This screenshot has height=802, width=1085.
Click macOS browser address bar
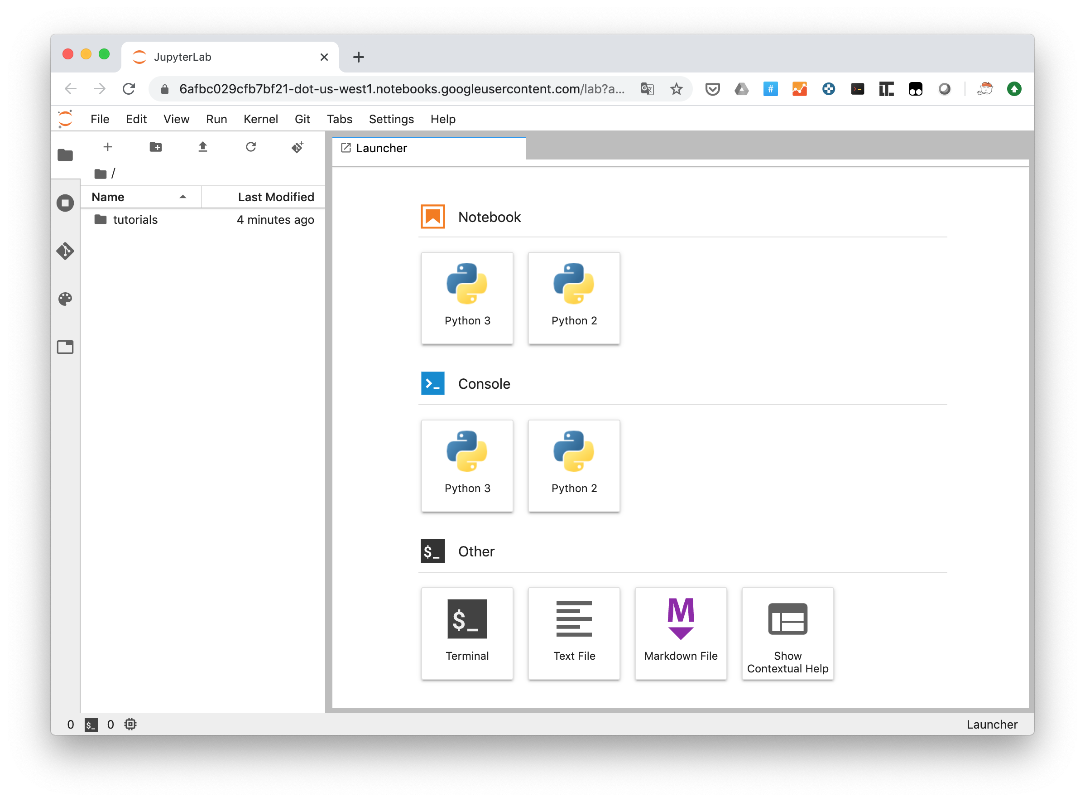click(x=404, y=88)
